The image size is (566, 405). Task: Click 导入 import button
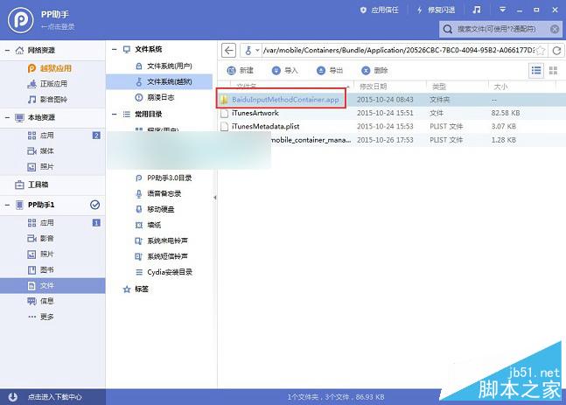point(285,70)
